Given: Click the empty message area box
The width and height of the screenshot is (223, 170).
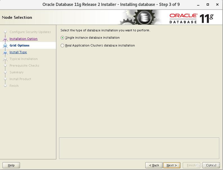Looking at the screenshot, I should tap(139, 148).
